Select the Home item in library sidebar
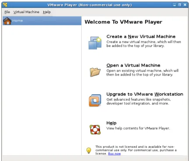Viewport: 190px width, 161px height. pyautogui.click(x=42, y=21)
